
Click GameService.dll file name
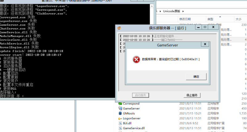coord(134,128)
